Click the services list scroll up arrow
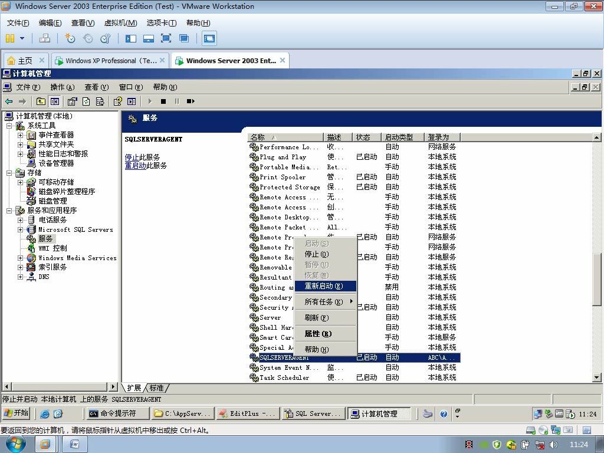 [597, 137]
